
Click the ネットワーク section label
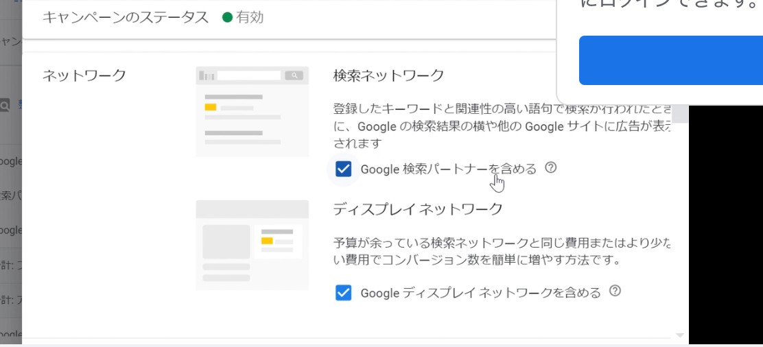pyautogui.click(x=84, y=76)
